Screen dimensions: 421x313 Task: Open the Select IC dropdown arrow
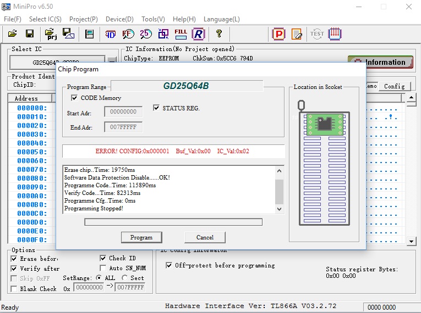[112, 60]
